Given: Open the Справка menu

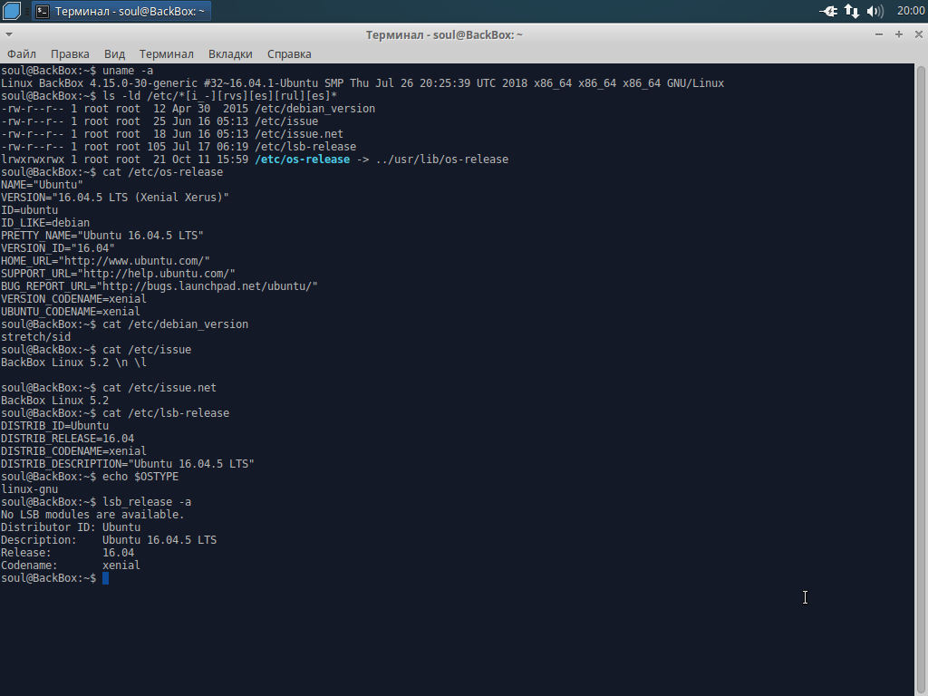Looking at the screenshot, I should [289, 53].
